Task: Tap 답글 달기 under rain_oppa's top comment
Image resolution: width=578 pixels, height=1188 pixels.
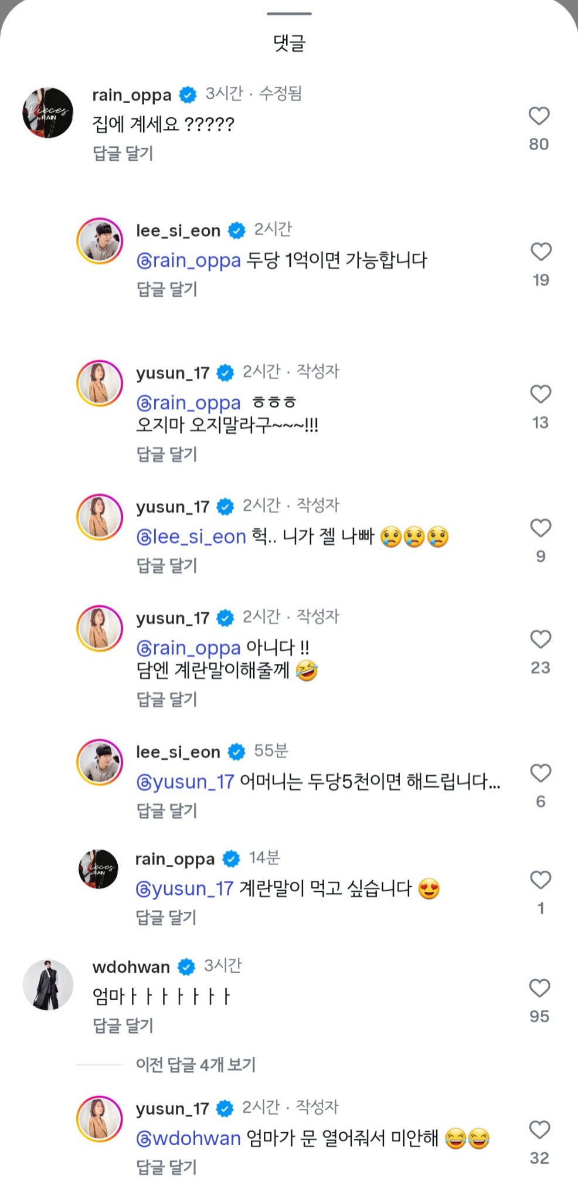Action: tap(123, 154)
